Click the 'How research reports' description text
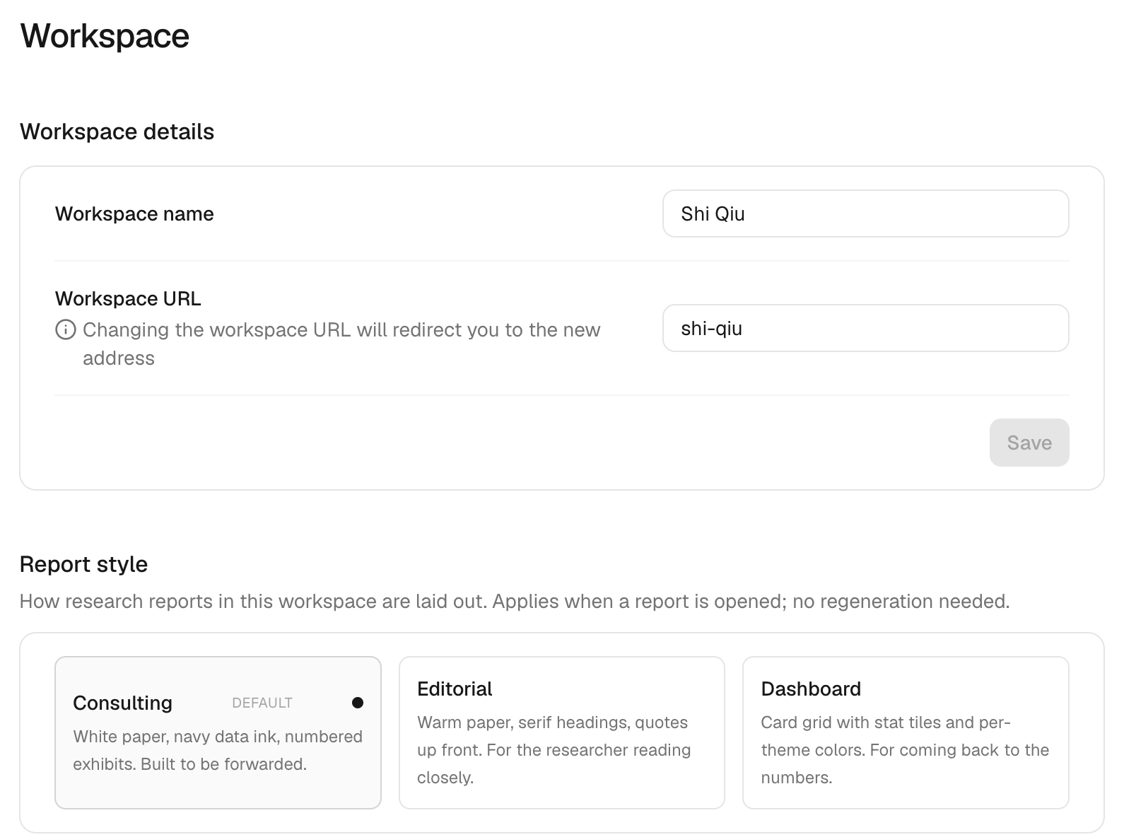The image size is (1124, 837). tap(515, 601)
